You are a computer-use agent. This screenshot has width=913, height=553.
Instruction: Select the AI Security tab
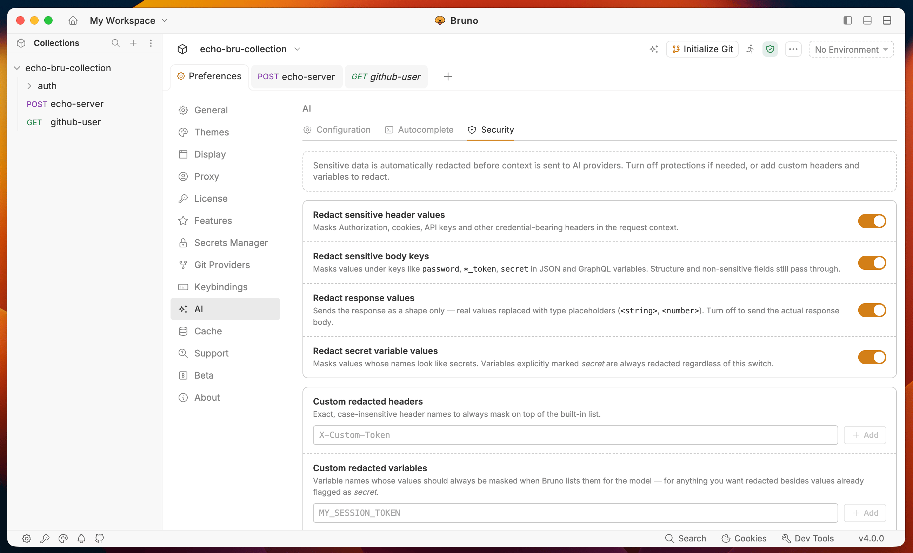pos(491,130)
